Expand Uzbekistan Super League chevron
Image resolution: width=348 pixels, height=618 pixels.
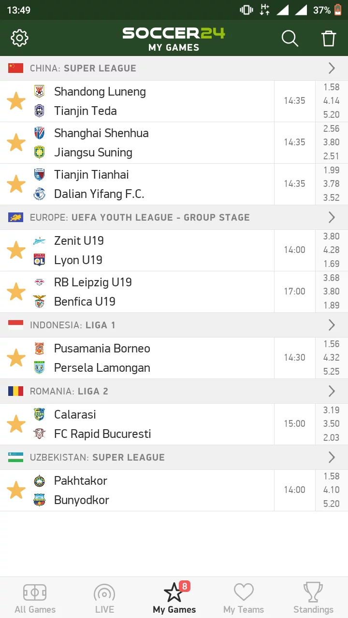coord(332,457)
